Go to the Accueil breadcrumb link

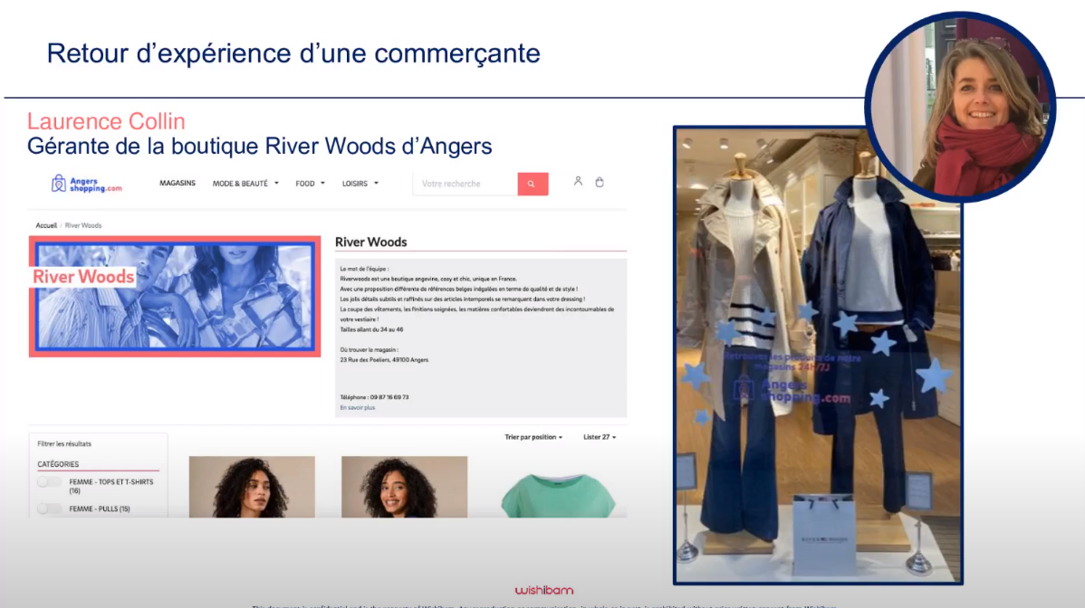tap(46, 225)
